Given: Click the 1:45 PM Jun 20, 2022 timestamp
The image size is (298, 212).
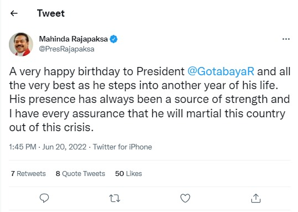Looking at the screenshot, I should click(48, 147).
